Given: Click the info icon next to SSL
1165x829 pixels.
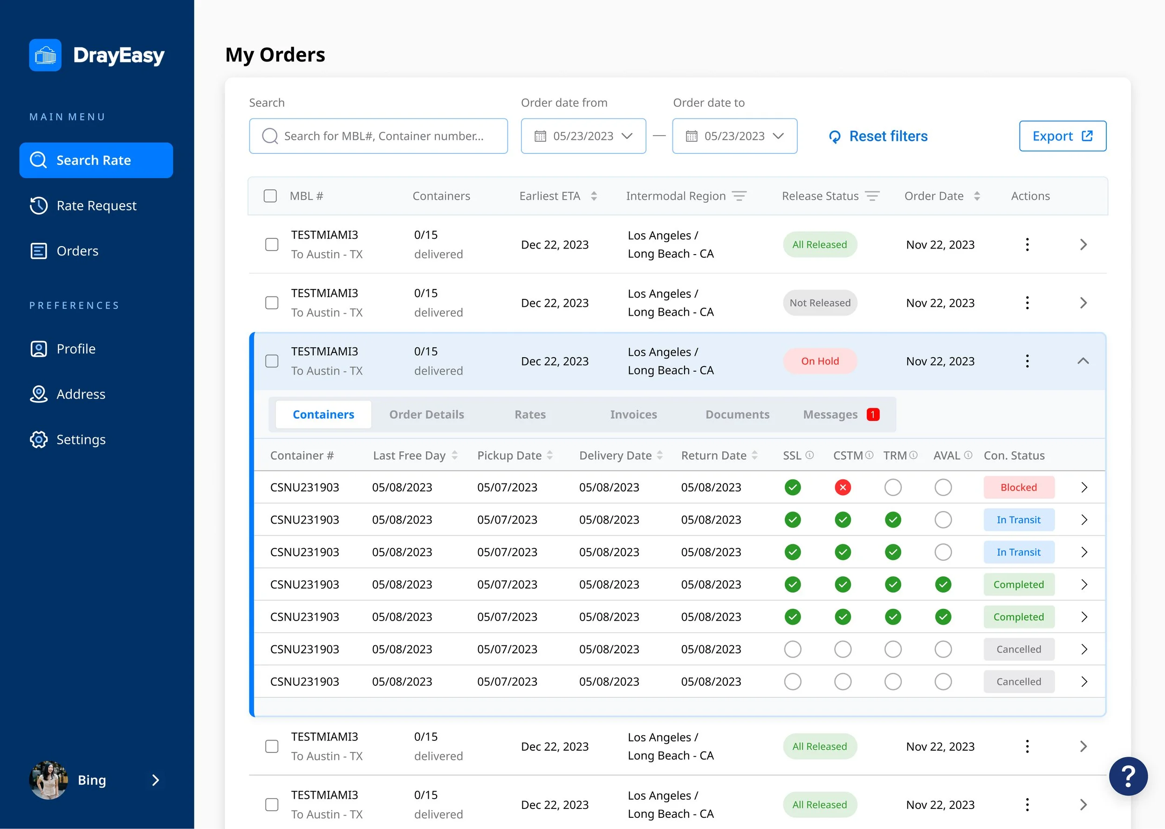Looking at the screenshot, I should [x=809, y=455].
